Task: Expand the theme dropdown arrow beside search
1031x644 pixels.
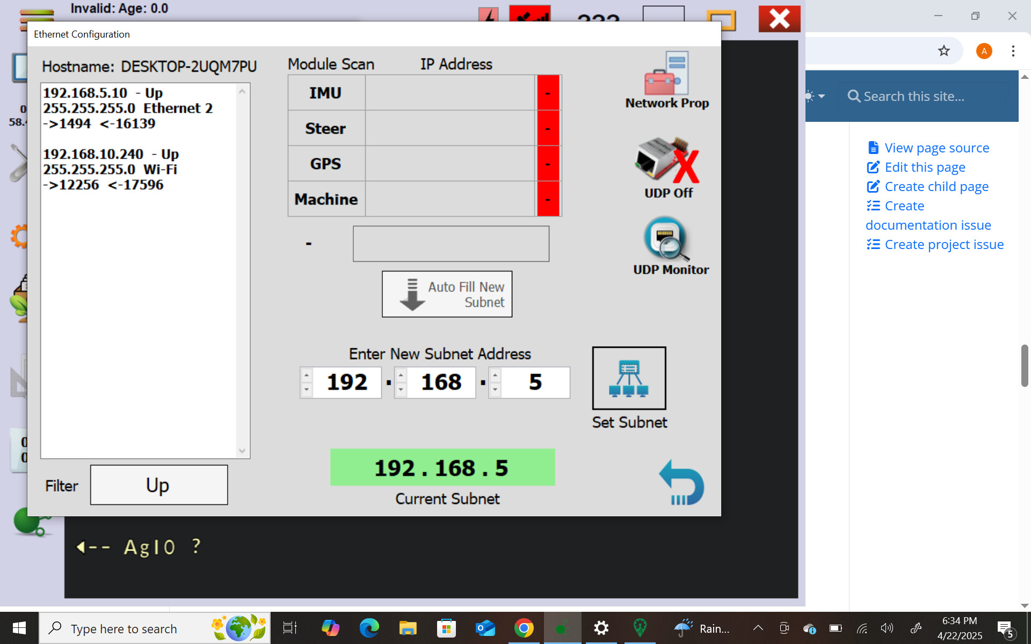Action: 822,97
